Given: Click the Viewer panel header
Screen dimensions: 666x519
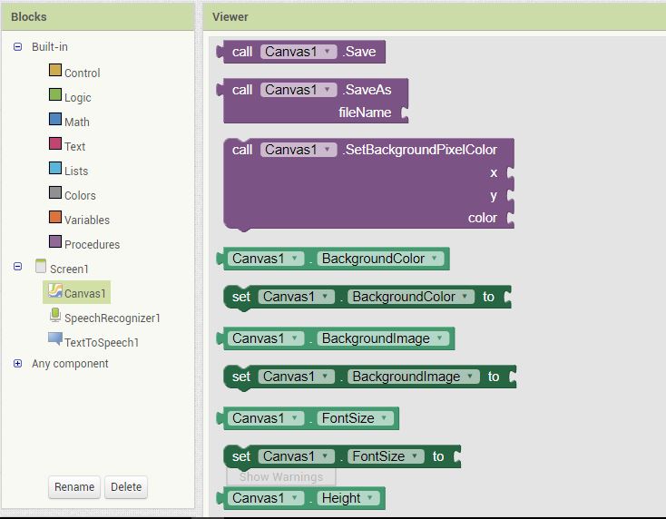Looking at the screenshot, I should tap(434, 17).
